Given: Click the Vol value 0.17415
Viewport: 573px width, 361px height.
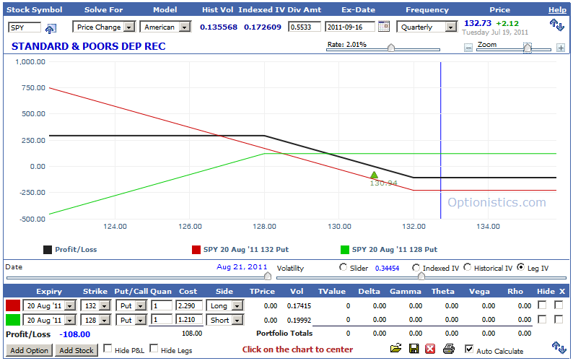Looking at the screenshot, I should coord(299,306).
